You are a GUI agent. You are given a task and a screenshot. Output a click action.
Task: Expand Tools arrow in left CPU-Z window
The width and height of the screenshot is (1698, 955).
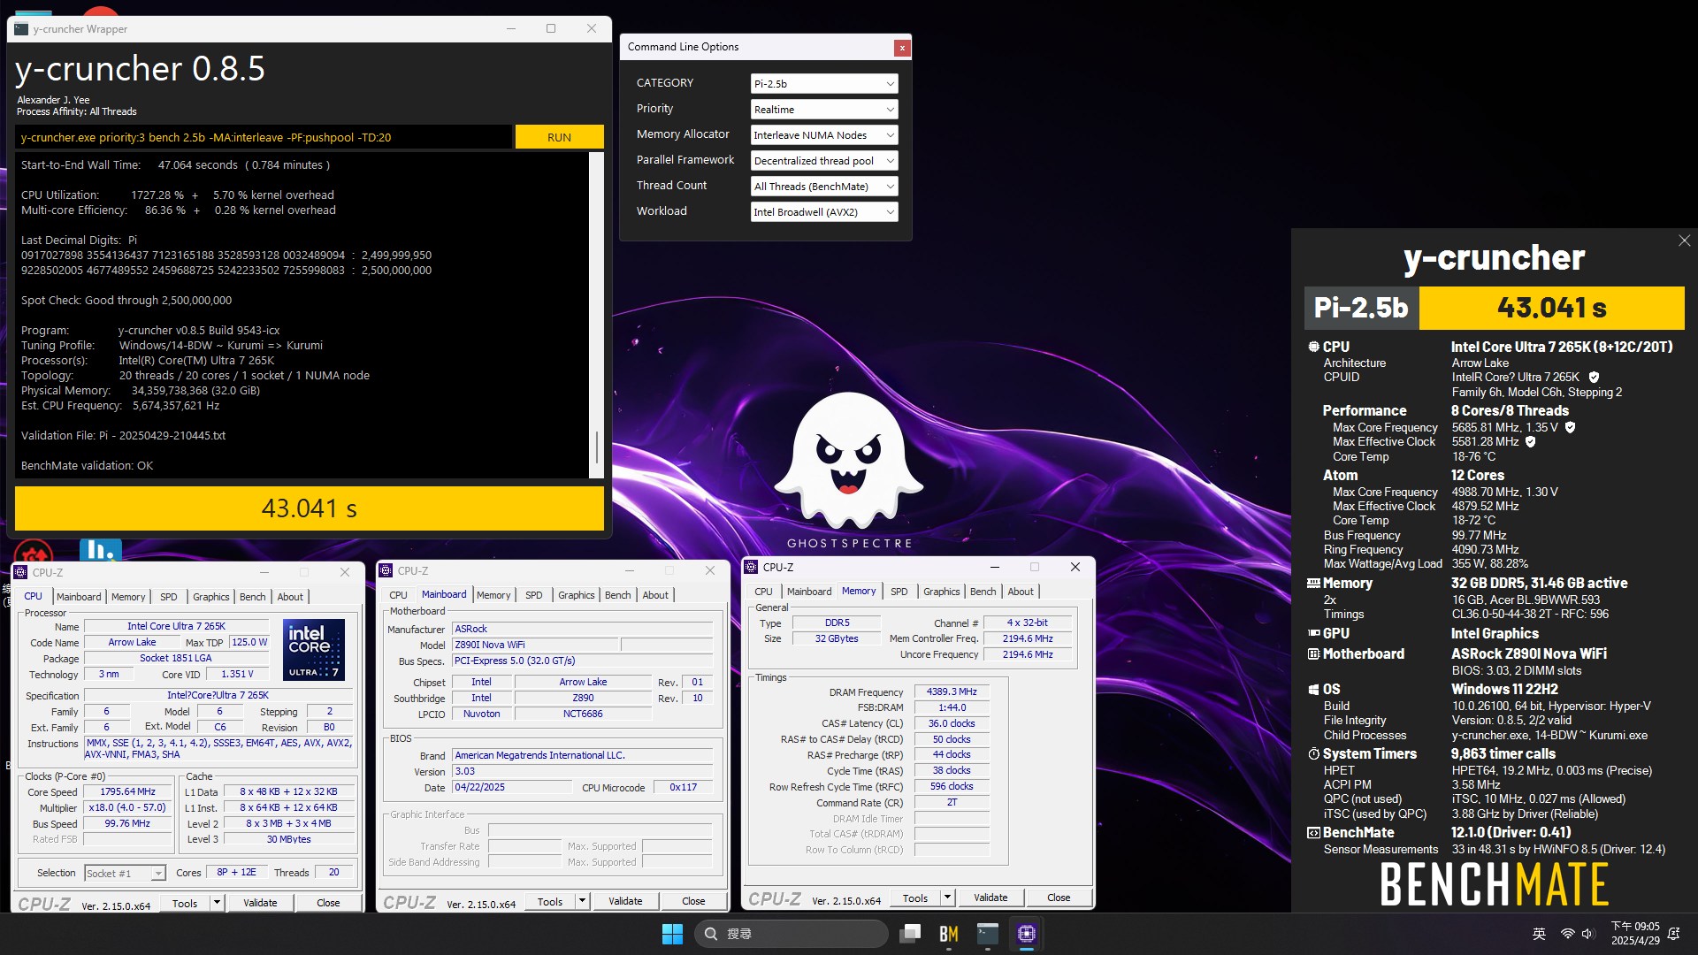tap(217, 903)
